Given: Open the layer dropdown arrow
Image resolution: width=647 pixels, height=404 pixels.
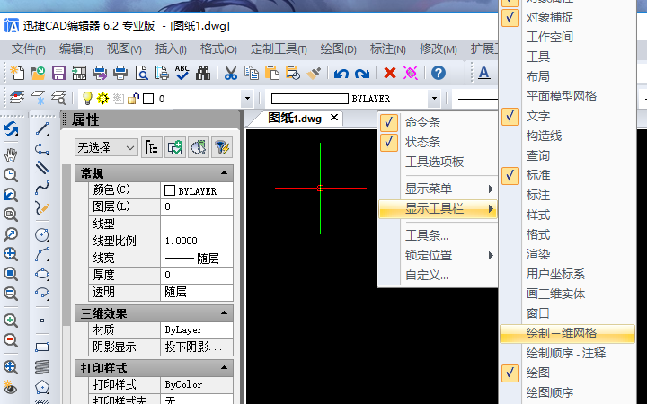Looking at the screenshot, I should click(x=247, y=98).
